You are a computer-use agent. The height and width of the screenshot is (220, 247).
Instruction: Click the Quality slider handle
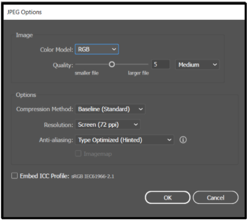112,65
